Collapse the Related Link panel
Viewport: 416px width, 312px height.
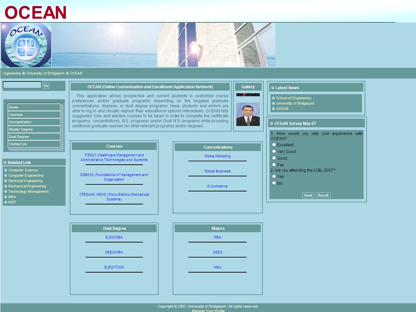(5, 162)
